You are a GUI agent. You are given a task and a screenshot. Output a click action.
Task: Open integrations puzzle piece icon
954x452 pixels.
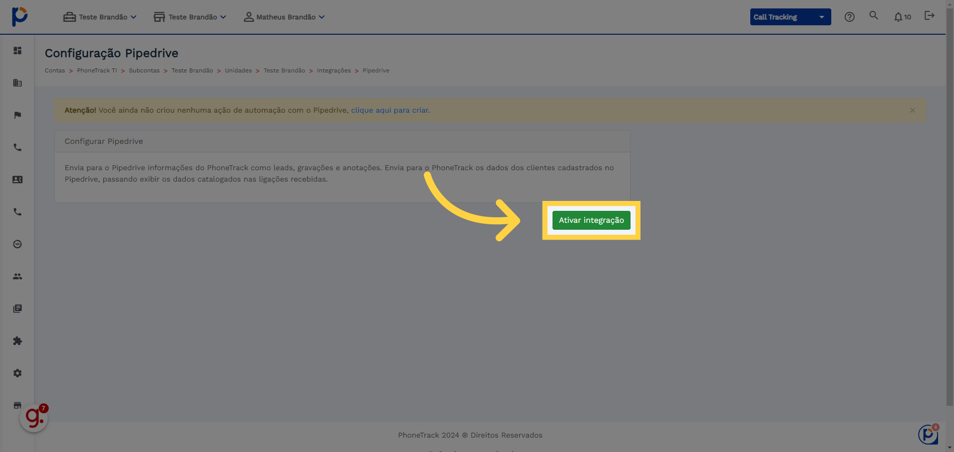(x=17, y=341)
